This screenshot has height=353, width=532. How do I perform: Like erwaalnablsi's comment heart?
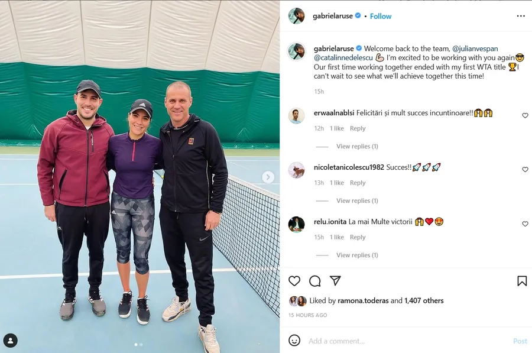pyautogui.click(x=525, y=115)
